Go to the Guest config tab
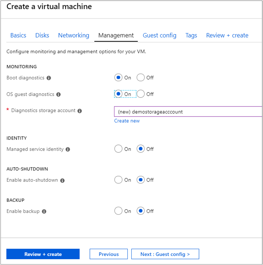The image size is (263, 265). [x=159, y=35]
